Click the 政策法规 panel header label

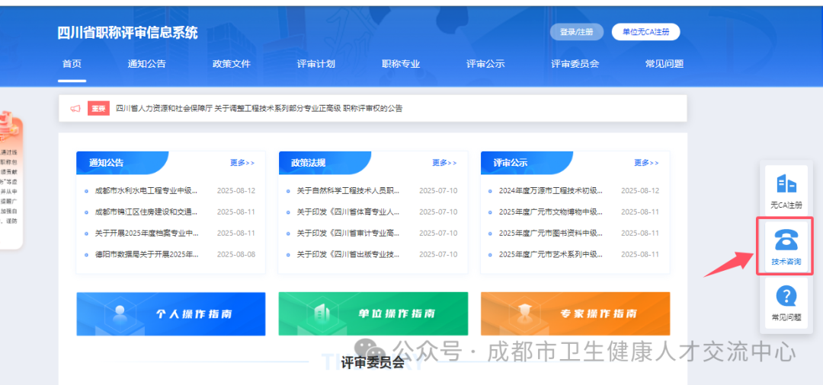coord(309,163)
